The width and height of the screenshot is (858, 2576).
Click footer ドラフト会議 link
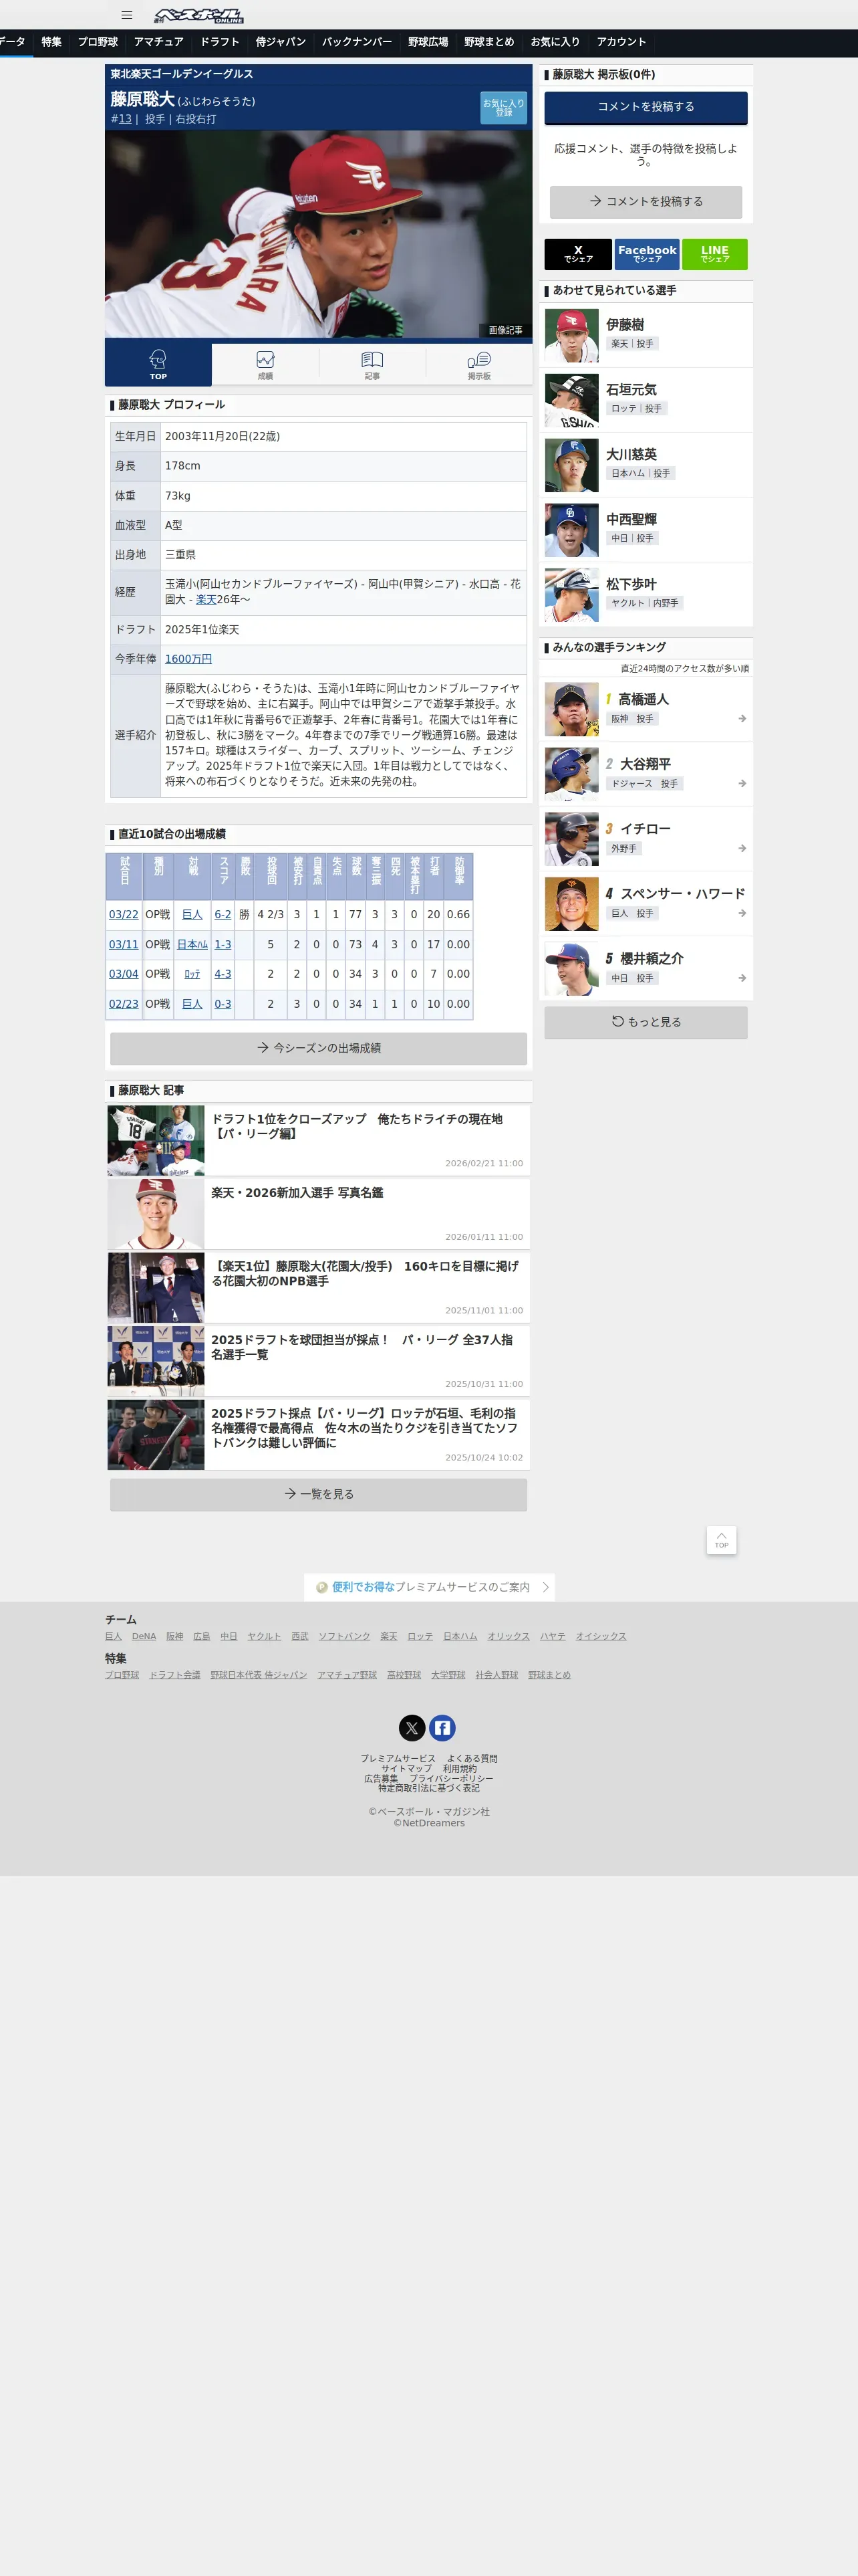tap(175, 1675)
